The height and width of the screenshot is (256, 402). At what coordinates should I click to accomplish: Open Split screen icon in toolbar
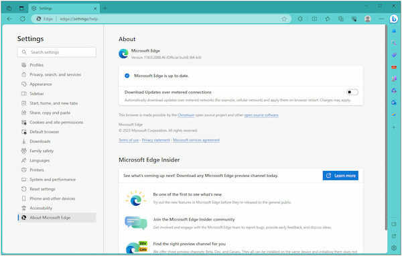pos(314,19)
